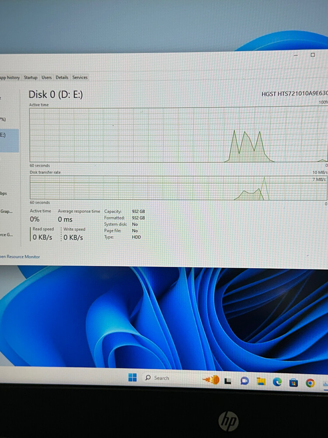Click the Disk transfer rate label
This screenshot has height=438, width=328.
pos(45,172)
